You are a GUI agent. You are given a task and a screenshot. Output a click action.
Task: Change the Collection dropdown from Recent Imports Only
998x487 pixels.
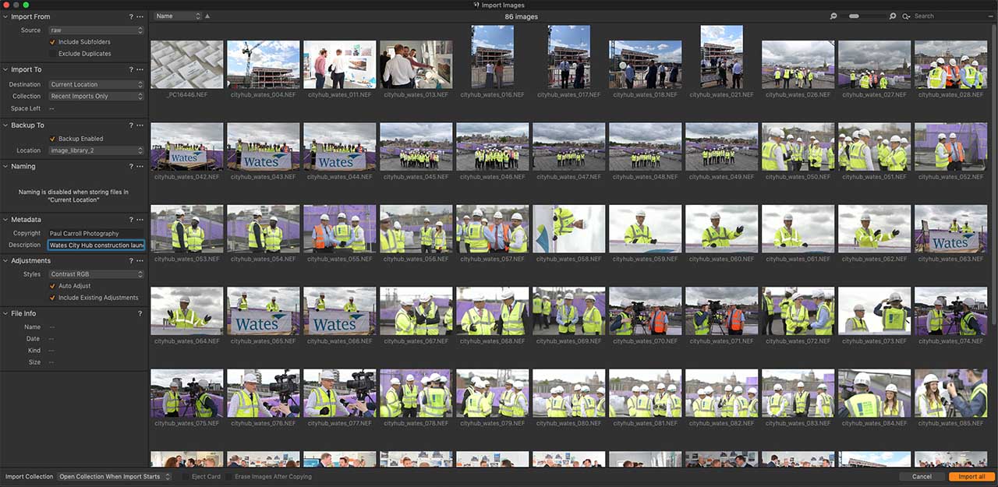pos(96,97)
